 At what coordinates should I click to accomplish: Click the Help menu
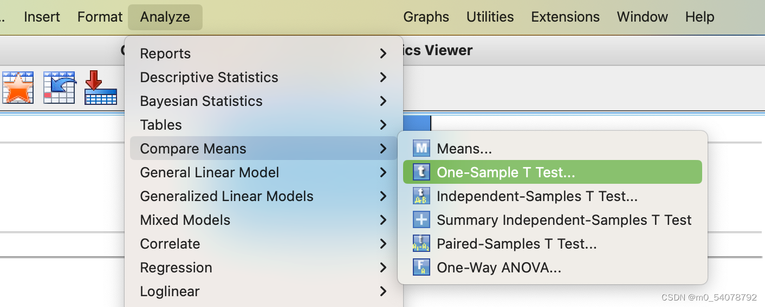pos(699,17)
